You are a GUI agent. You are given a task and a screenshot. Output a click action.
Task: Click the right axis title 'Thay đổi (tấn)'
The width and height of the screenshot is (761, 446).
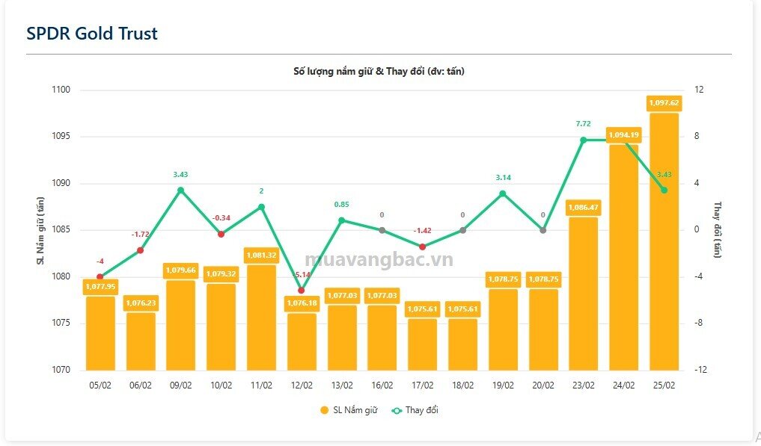click(x=718, y=230)
